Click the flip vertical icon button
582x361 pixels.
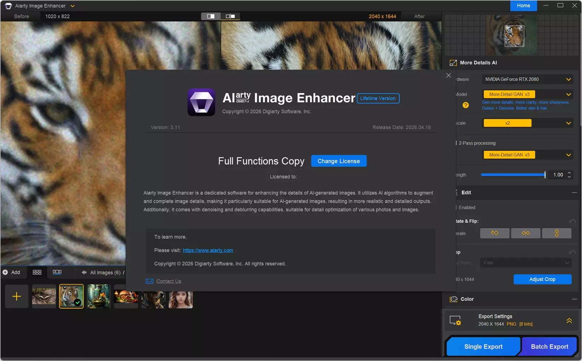point(557,233)
